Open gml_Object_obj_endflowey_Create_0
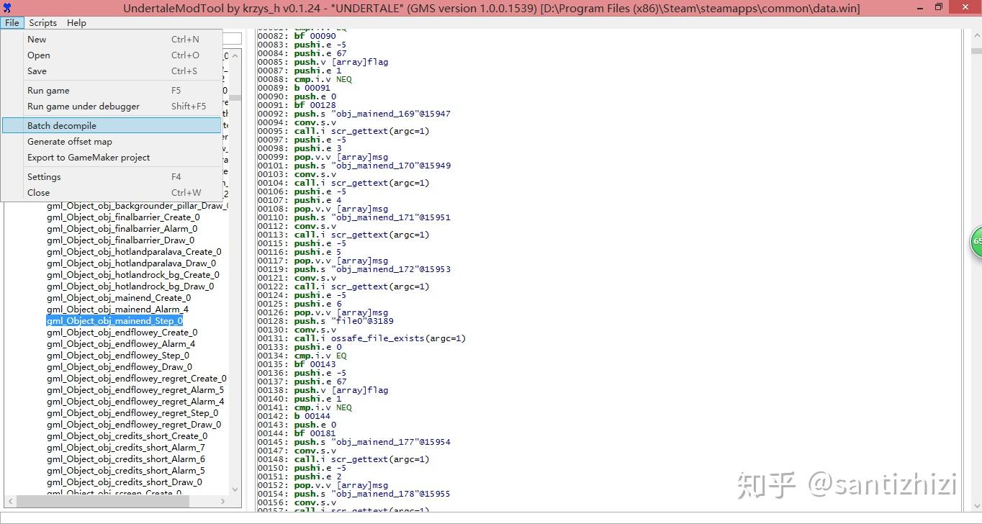This screenshot has height=524, width=982. click(x=122, y=333)
